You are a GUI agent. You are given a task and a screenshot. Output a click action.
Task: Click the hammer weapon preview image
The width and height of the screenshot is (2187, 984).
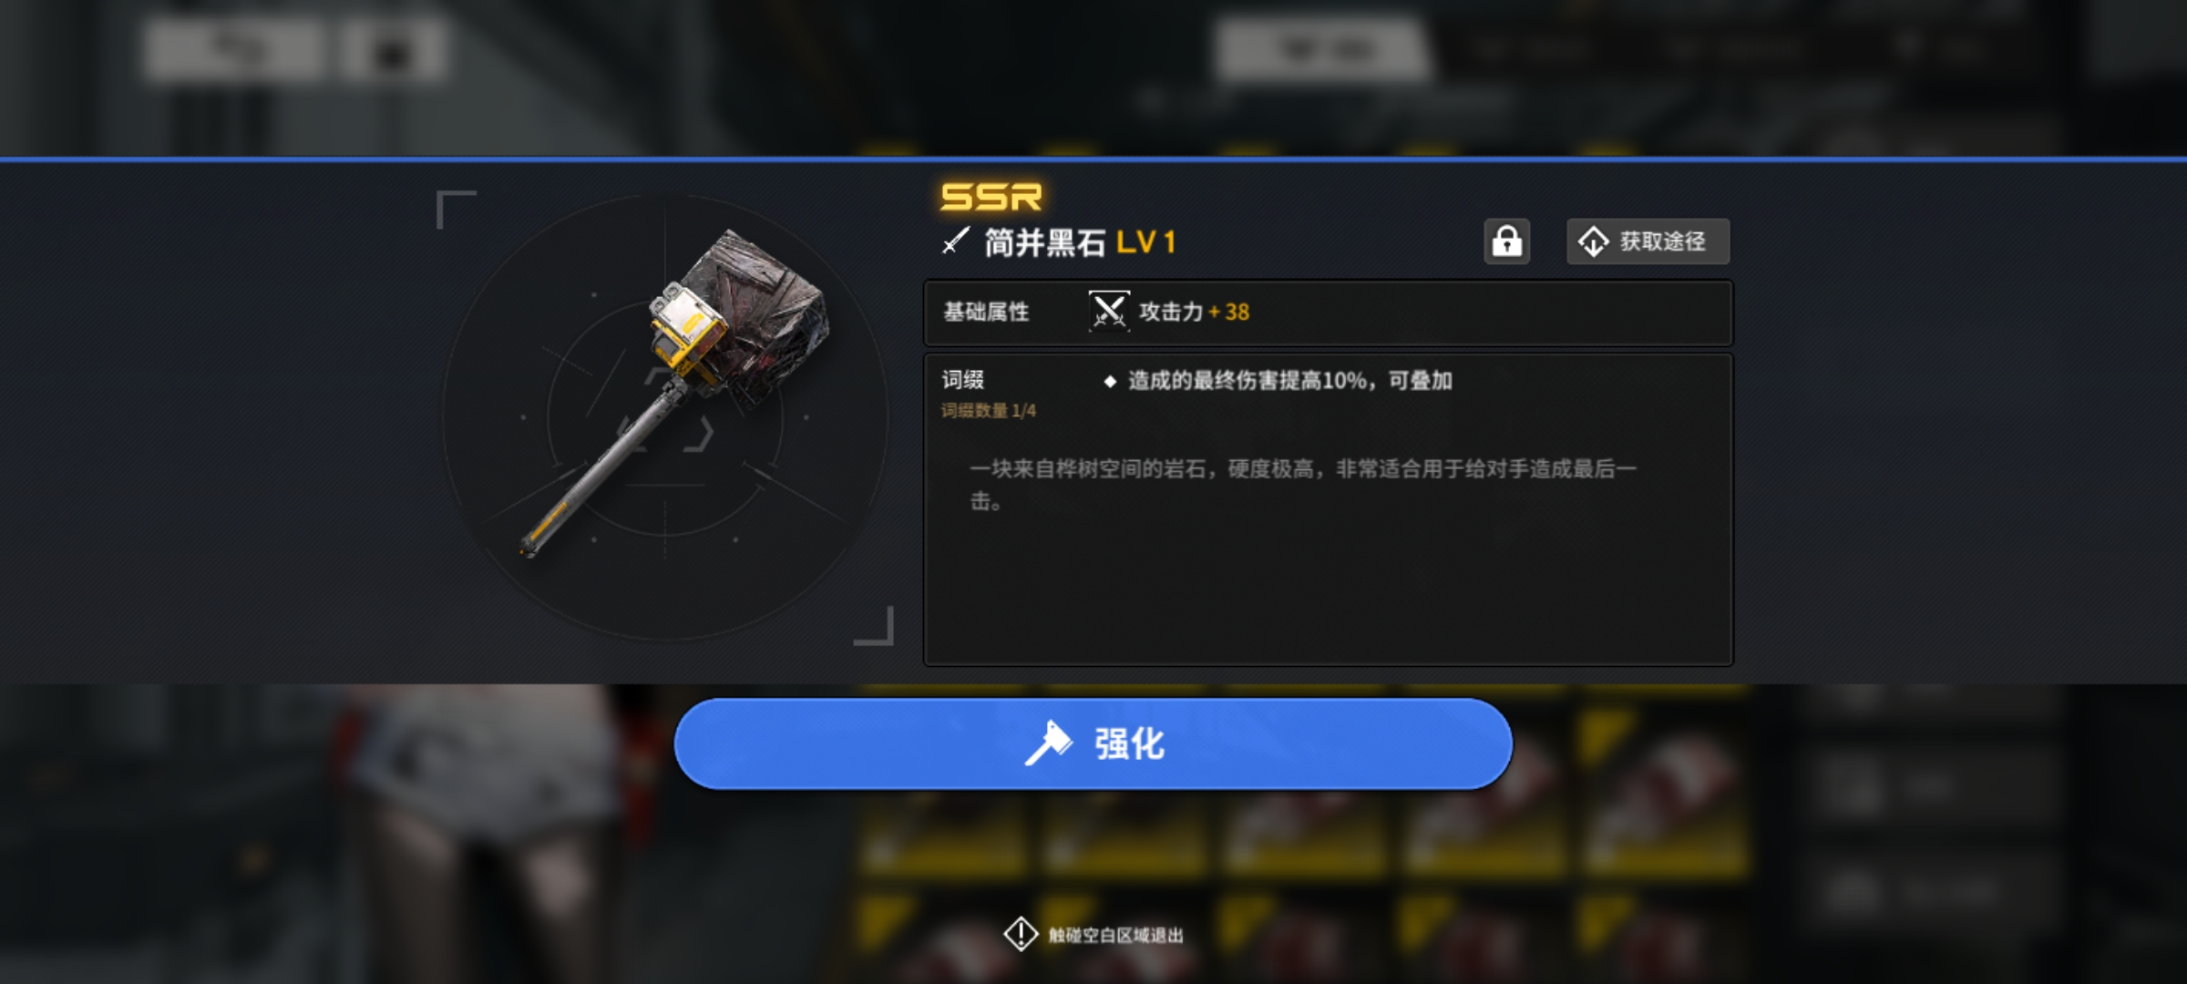(x=674, y=392)
